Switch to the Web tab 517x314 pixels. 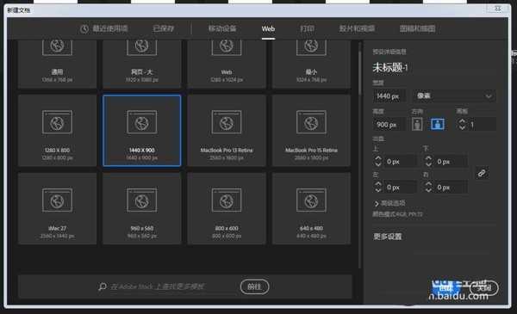coord(268,29)
